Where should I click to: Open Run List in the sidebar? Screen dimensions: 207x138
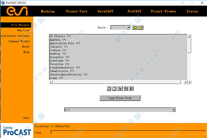pyautogui.click(x=23, y=30)
